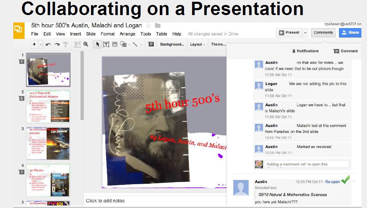The width and height of the screenshot is (367, 208).
Task: Open the Edit menu
Action: tap(47, 34)
